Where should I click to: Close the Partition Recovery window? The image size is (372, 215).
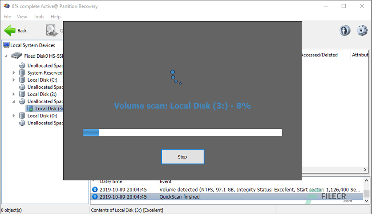coord(362,6)
